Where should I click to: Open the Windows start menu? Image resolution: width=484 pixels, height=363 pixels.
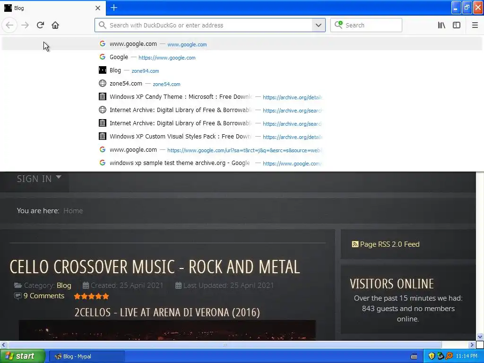coord(23,356)
